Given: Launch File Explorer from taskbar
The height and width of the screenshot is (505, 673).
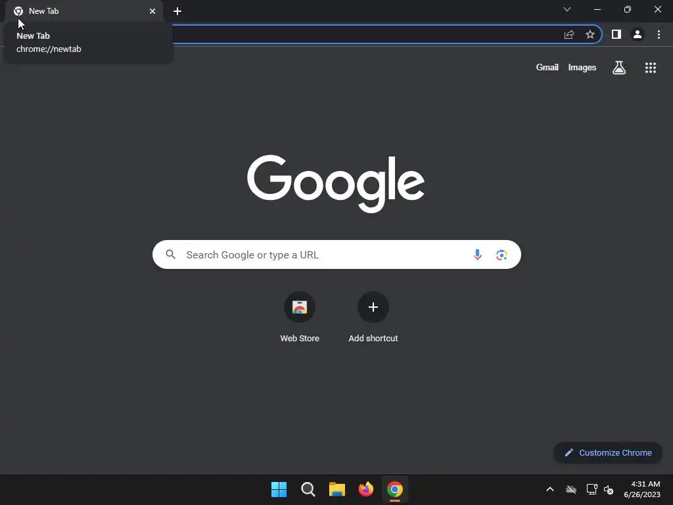Looking at the screenshot, I should tap(337, 489).
